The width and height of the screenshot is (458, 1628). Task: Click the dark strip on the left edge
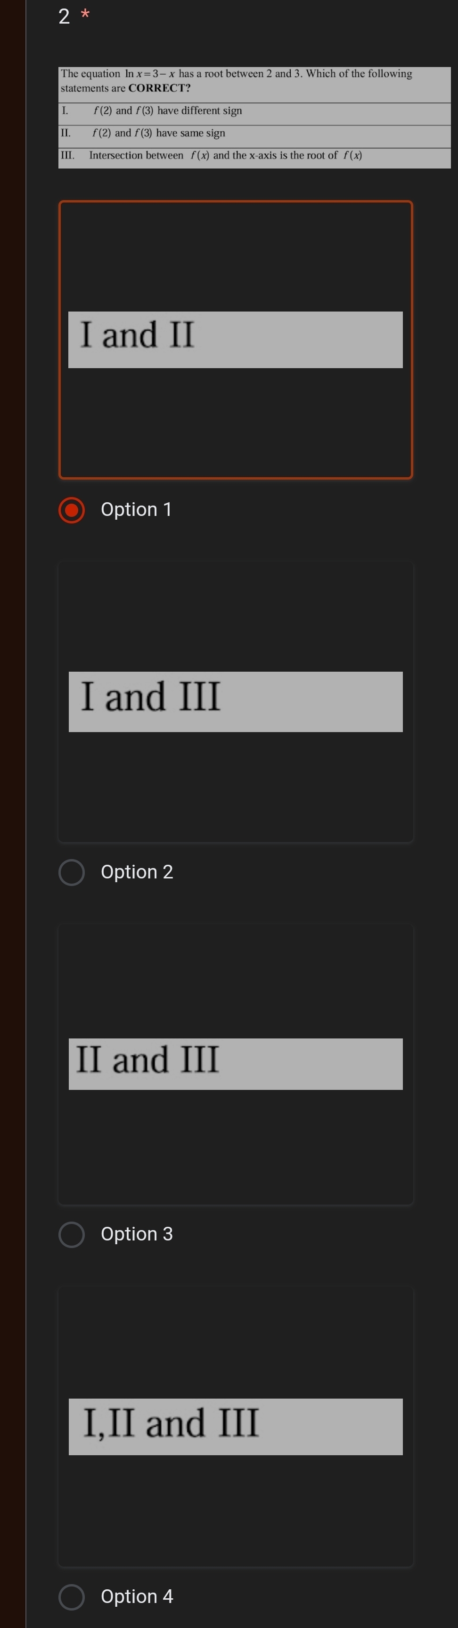[13, 814]
